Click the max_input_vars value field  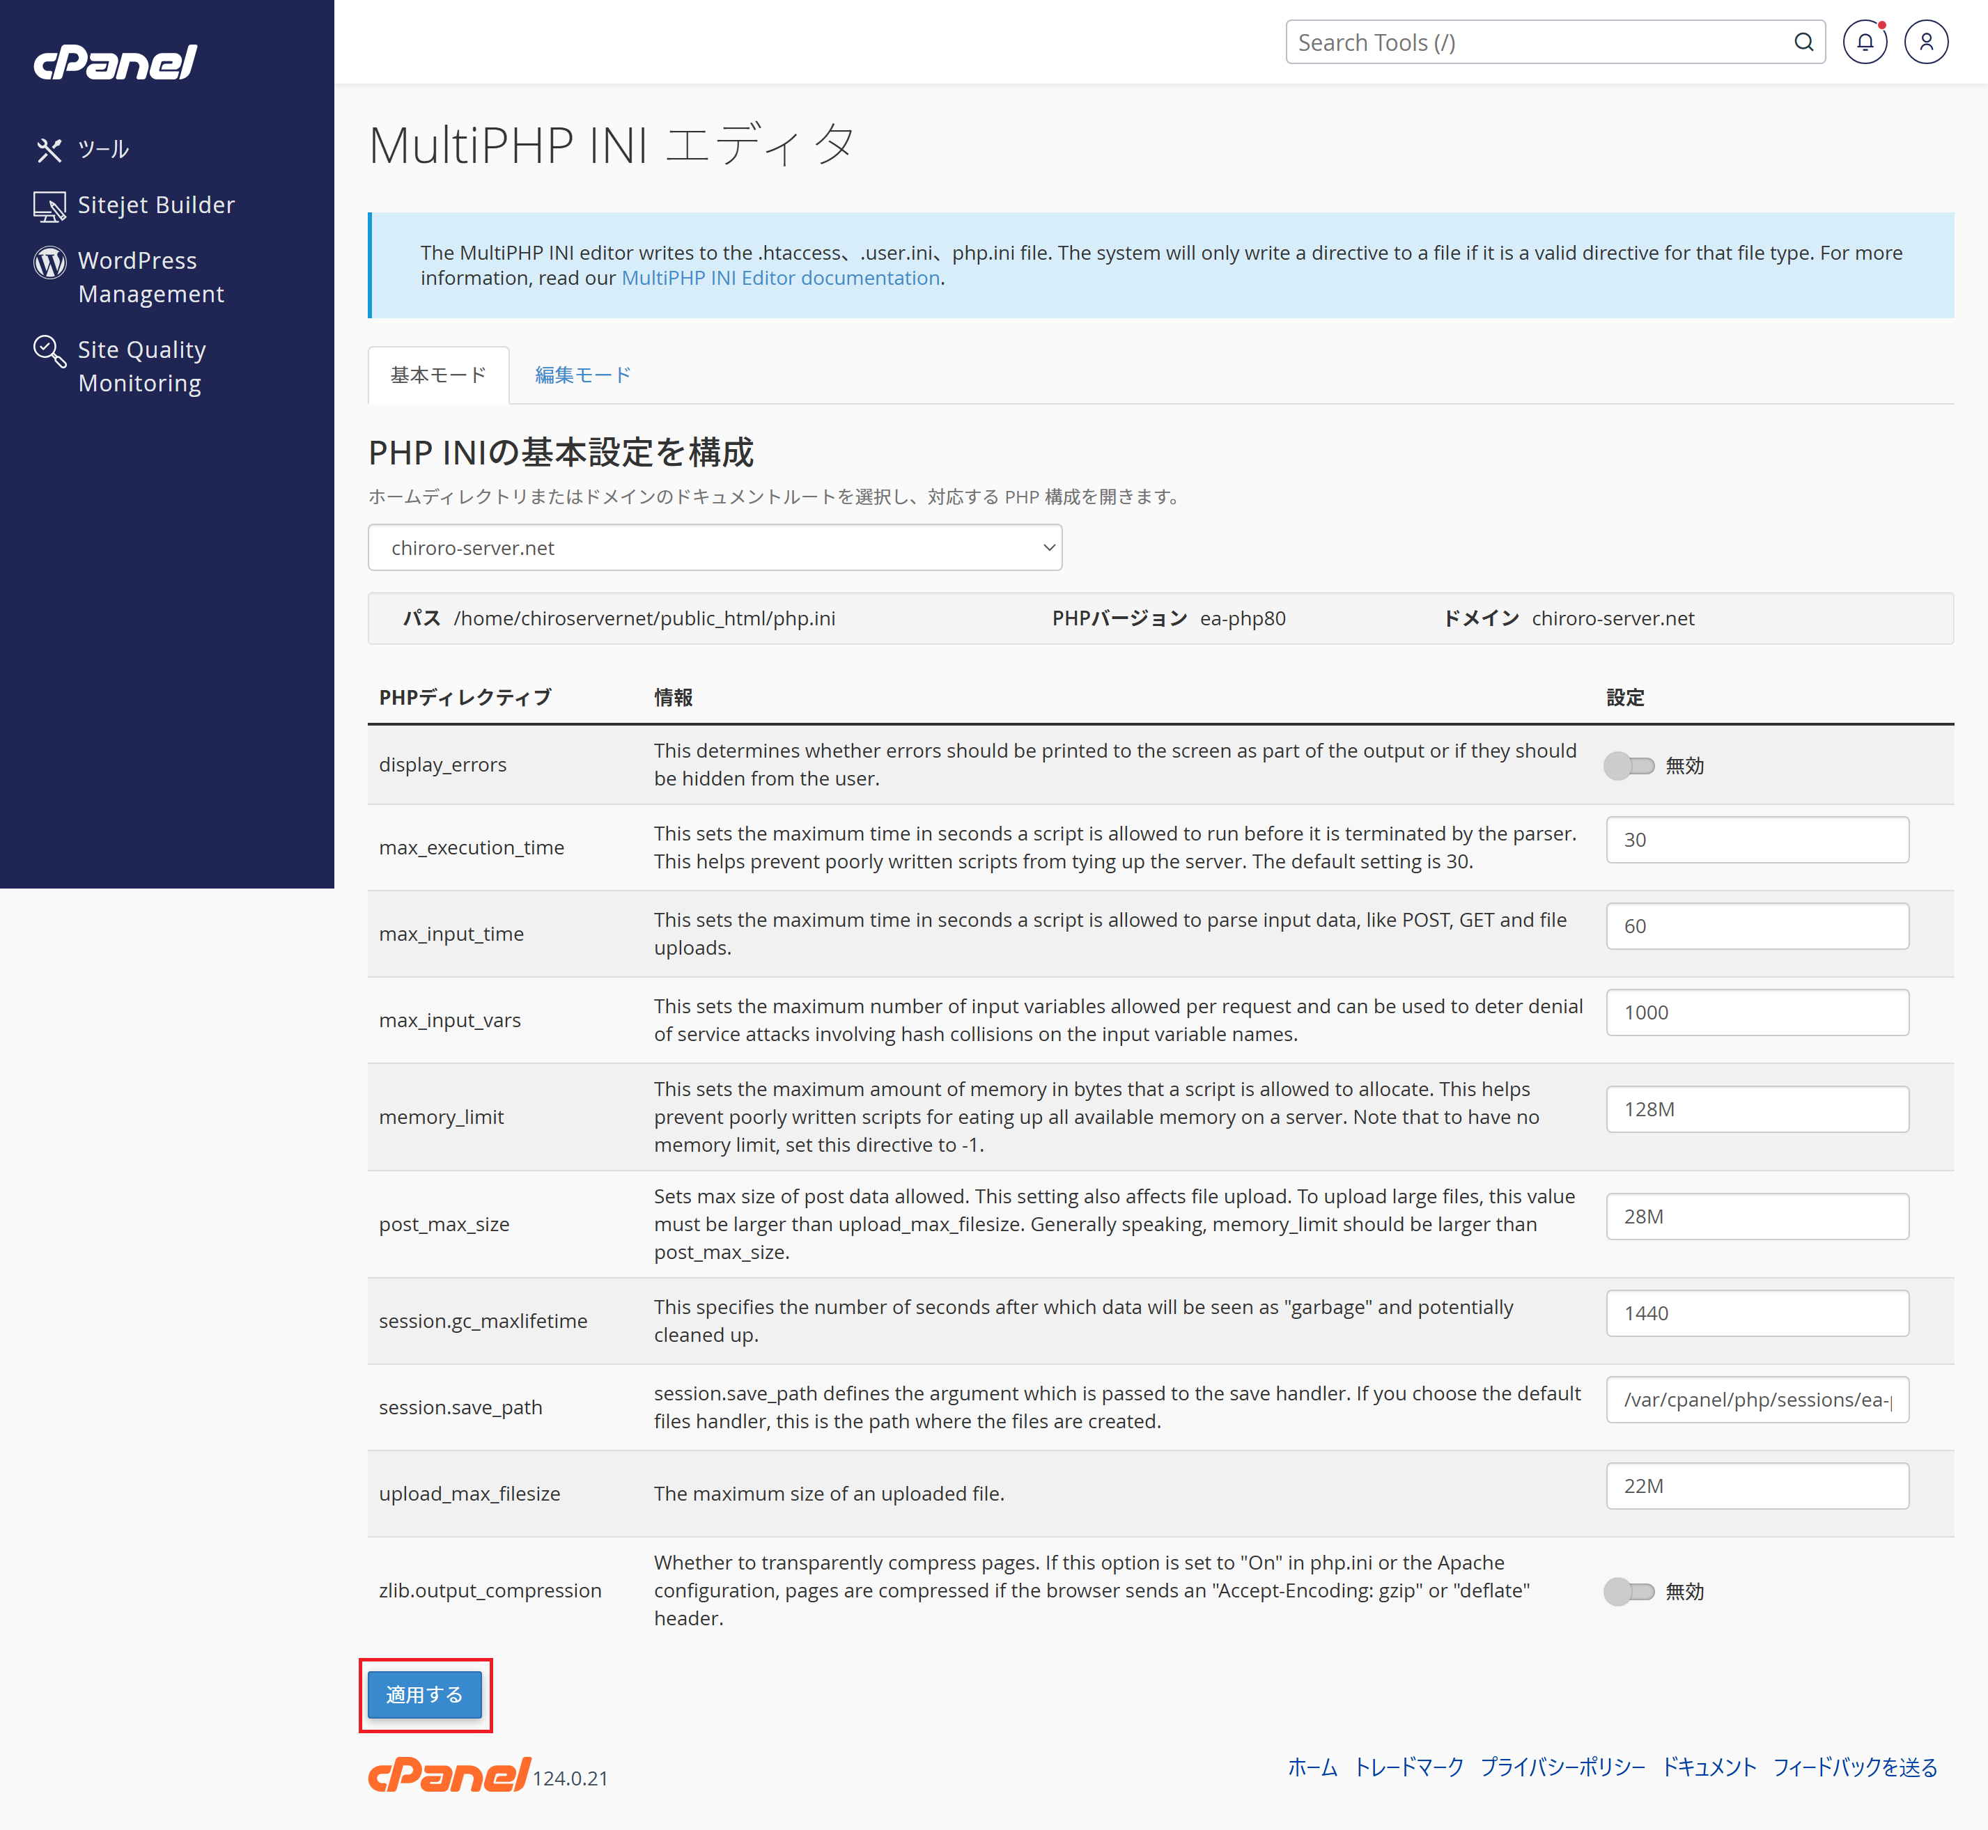coord(1757,1012)
